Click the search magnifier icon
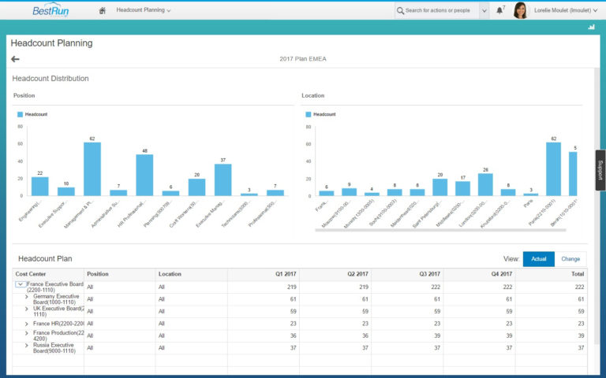 401,10
